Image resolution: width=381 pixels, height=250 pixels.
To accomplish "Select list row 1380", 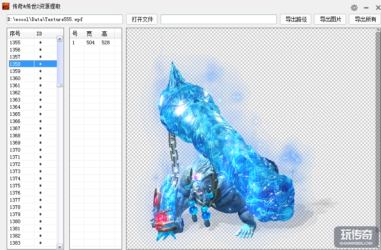I will [33, 221].
